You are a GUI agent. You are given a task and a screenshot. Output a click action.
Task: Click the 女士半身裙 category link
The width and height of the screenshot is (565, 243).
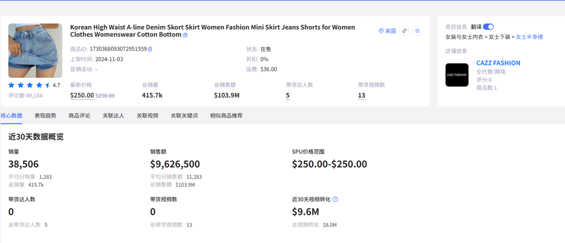[529, 37]
